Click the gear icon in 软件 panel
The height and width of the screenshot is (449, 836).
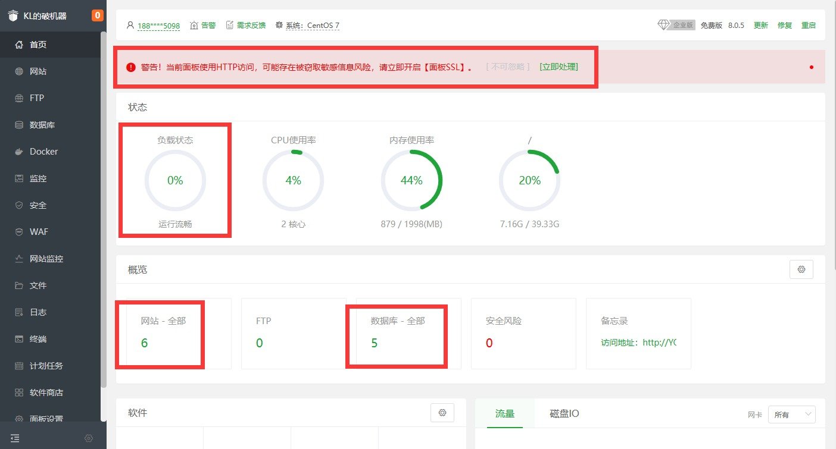click(442, 413)
